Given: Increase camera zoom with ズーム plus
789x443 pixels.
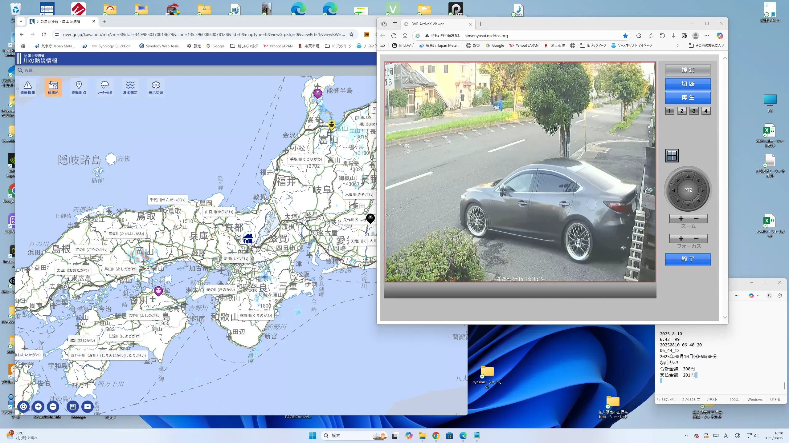Looking at the screenshot, I should click(x=681, y=218).
